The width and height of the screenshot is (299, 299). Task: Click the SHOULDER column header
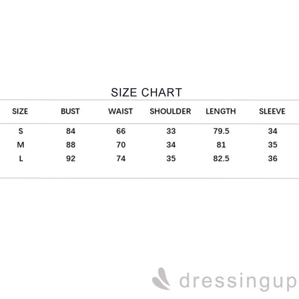coord(170,111)
